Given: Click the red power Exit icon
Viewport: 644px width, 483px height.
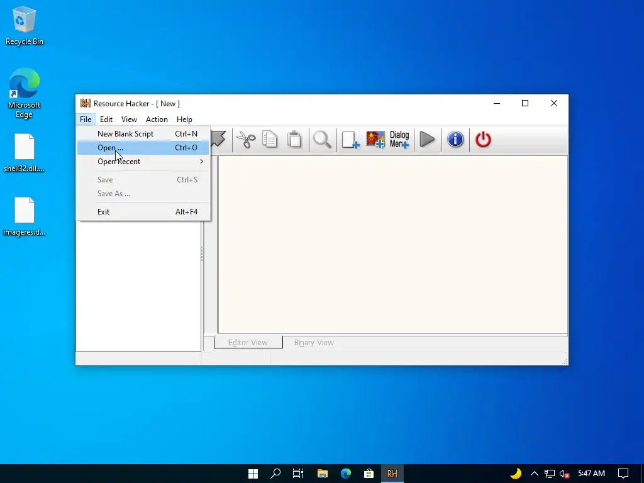Looking at the screenshot, I should point(483,140).
